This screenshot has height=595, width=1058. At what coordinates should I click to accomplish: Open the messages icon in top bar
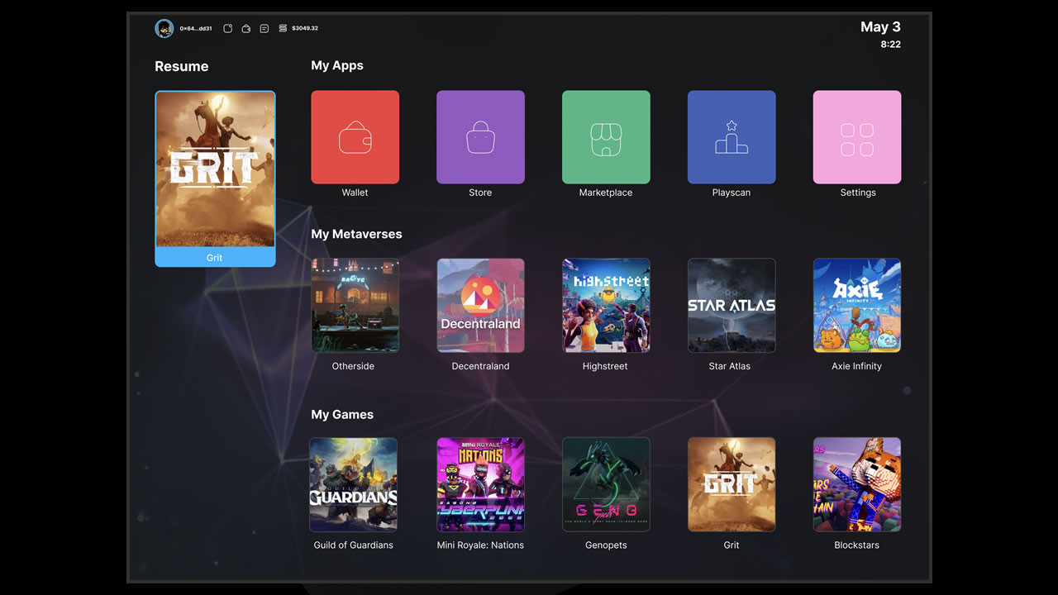click(264, 29)
